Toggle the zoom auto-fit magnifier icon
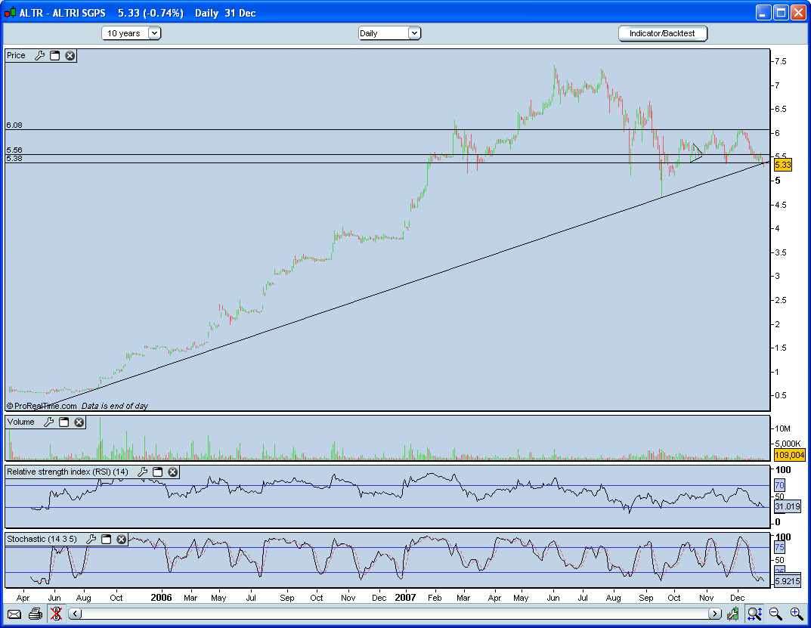This screenshot has width=811, height=628. point(754,614)
